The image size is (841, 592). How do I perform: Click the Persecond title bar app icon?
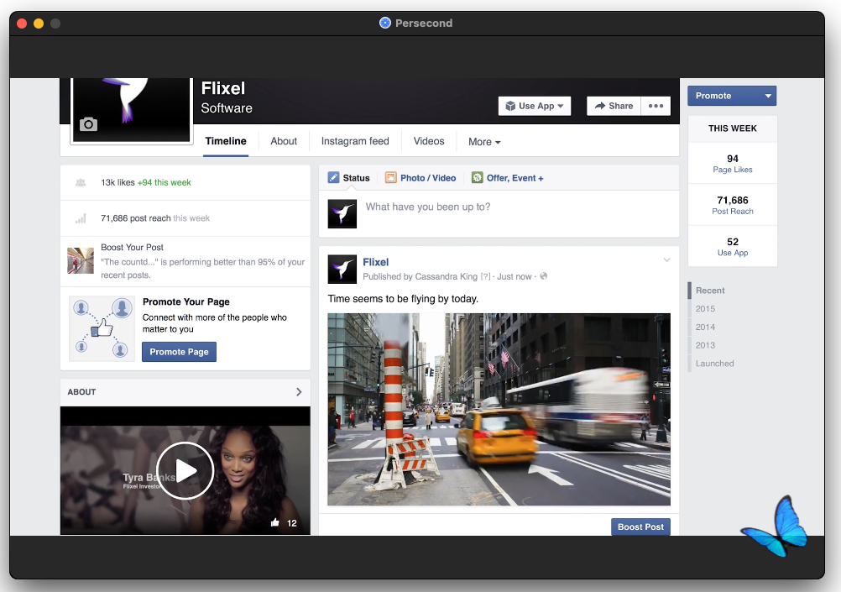(x=385, y=23)
